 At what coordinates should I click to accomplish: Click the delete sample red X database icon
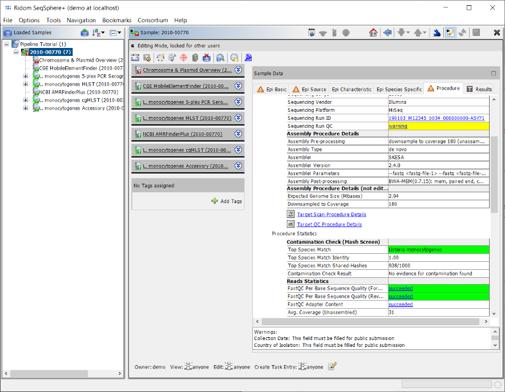207,58
